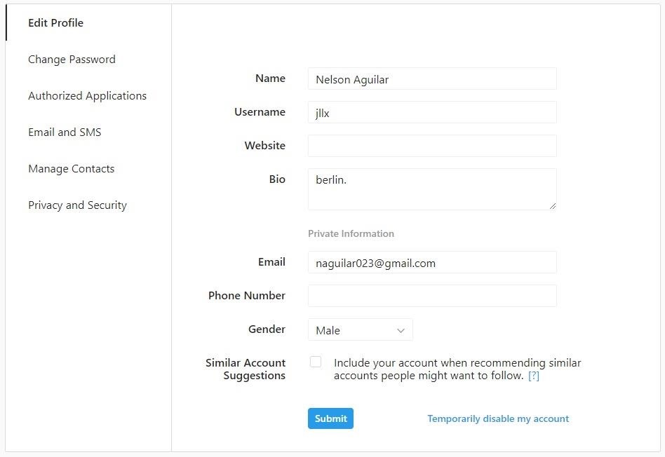The width and height of the screenshot is (665, 457).
Task: Click the Name field containing Nelson Aguilar
Action: tap(431, 79)
